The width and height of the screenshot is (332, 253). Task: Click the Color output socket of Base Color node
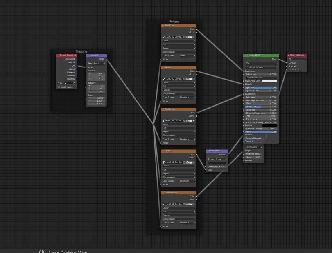(196, 29)
